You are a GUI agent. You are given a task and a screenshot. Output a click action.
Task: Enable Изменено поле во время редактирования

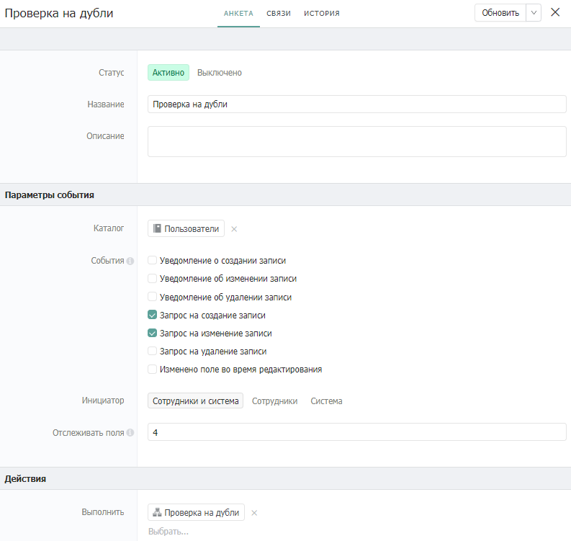[152, 370]
